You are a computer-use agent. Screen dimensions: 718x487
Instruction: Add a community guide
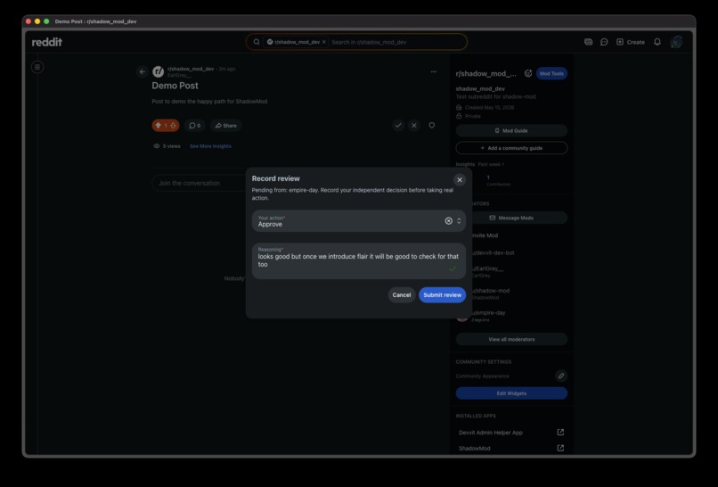511,148
